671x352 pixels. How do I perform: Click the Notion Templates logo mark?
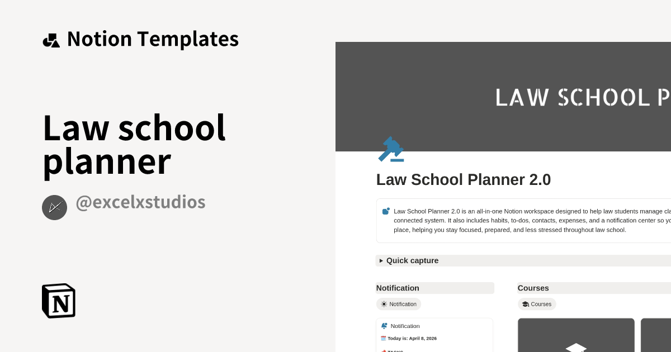coord(51,39)
